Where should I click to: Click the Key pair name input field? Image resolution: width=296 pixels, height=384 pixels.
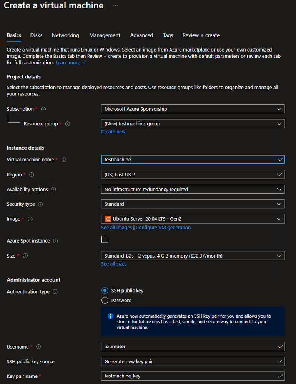pos(193,376)
